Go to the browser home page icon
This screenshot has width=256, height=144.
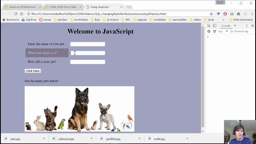coord(22,14)
